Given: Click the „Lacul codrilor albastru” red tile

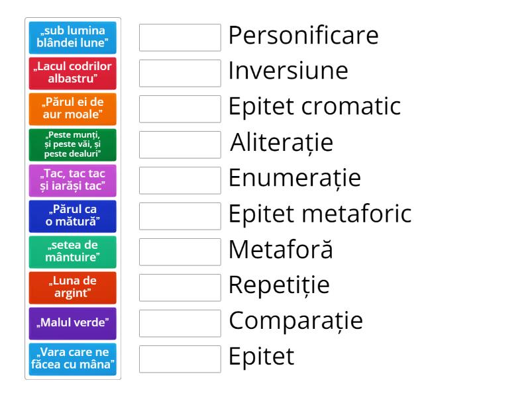Looking at the screenshot, I should (73, 73).
